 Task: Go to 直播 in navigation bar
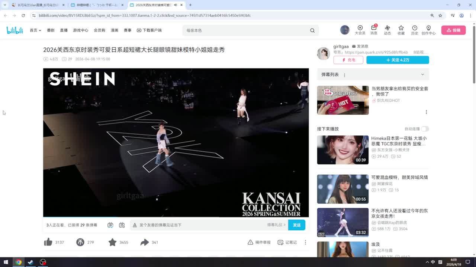pos(64,30)
